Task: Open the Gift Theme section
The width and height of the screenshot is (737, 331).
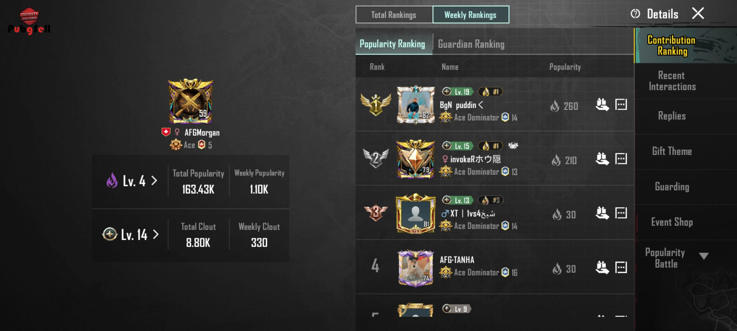Action: (x=672, y=151)
